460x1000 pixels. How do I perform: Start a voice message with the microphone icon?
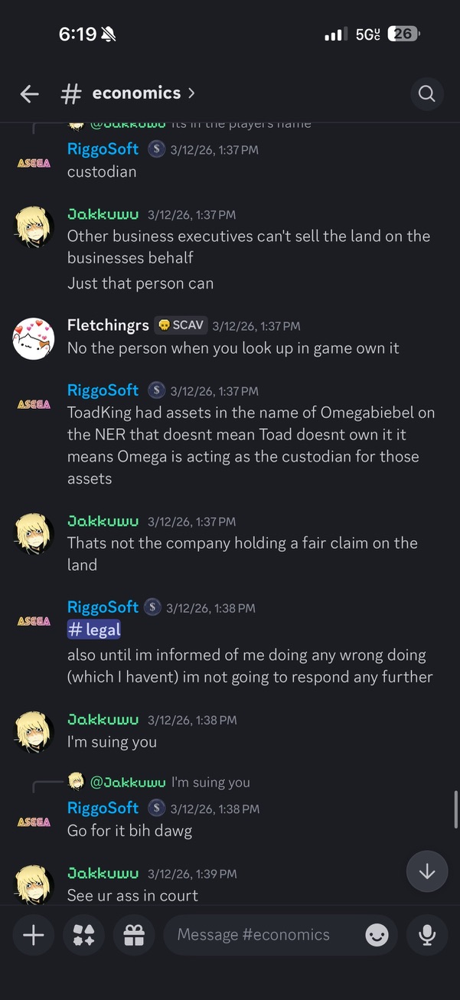pyautogui.click(x=426, y=934)
